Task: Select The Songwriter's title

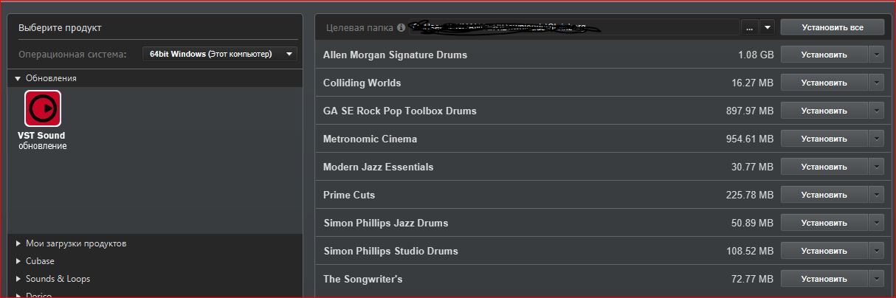Action: (x=362, y=279)
